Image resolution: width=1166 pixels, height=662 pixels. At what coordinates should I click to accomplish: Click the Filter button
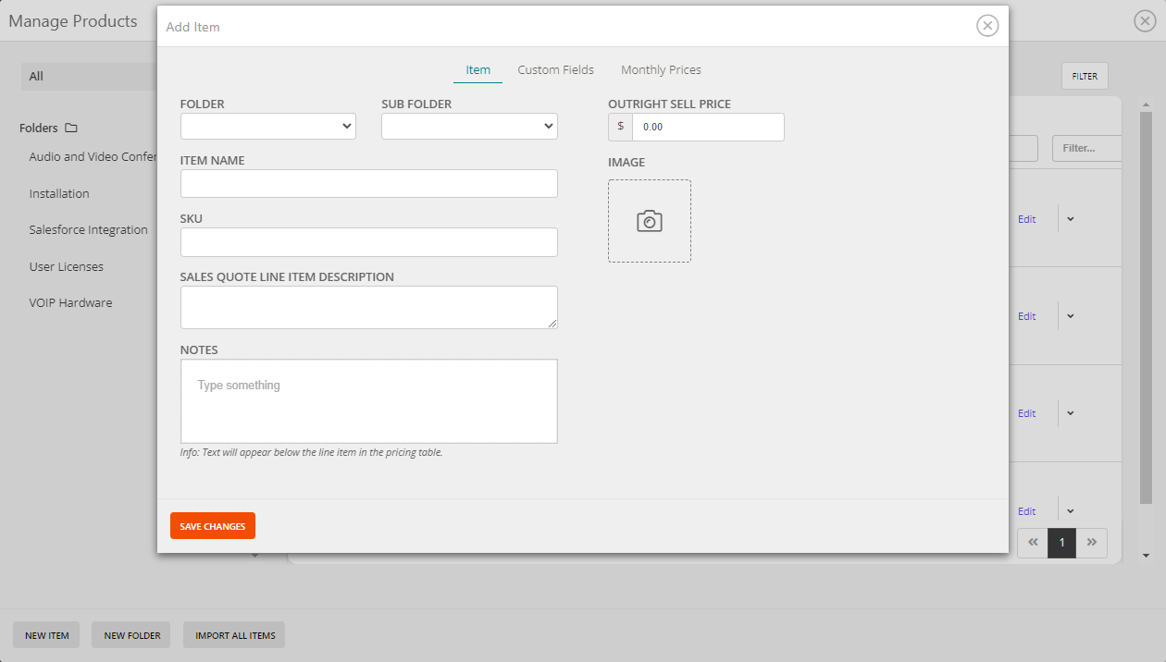(x=1084, y=77)
